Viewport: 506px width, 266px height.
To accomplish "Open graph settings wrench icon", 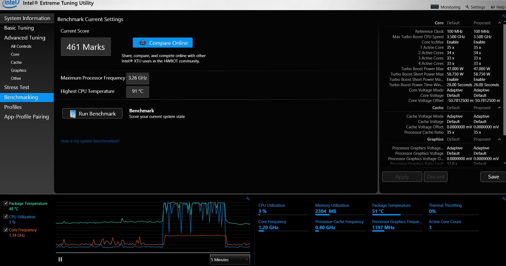I will tap(248, 198).
